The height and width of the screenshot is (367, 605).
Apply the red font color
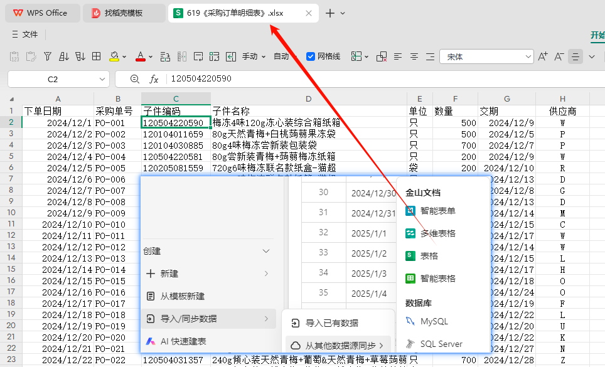(141, 56)
